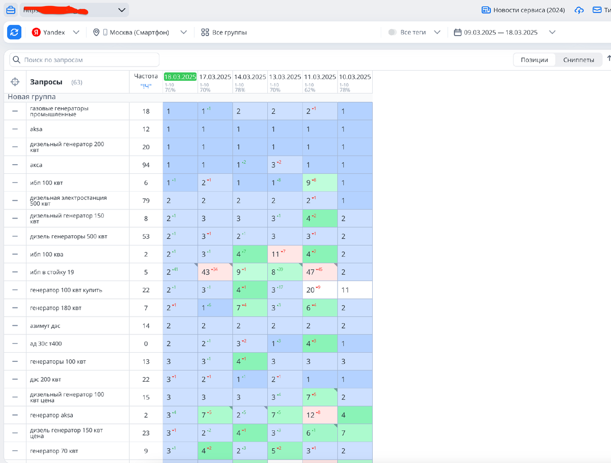Switch to the Сниппеты tab
Image resolution: width=611 pixels, height=463 pixels.
(578, 60)
